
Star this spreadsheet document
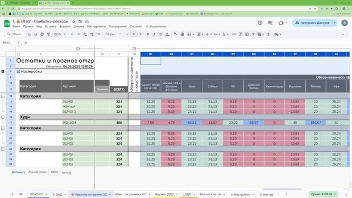(x=74, y=21)
